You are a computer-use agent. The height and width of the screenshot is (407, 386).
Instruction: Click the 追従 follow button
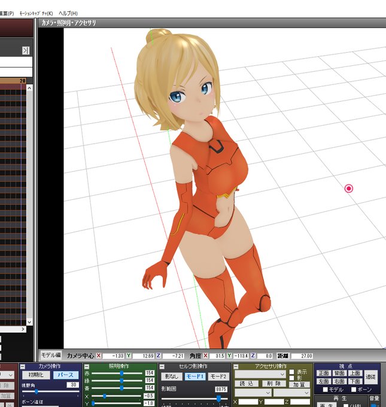tap(370, 377)
